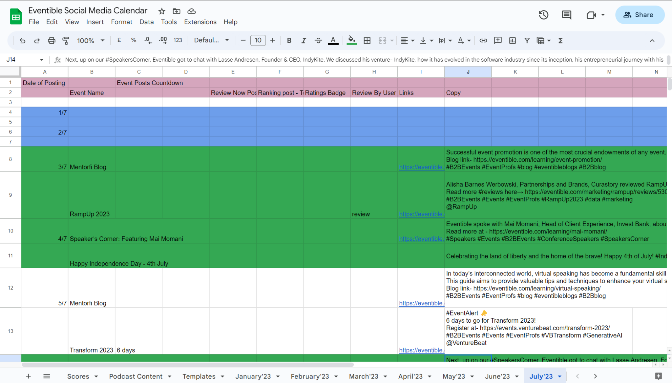Click the Share button

(640, 15)
